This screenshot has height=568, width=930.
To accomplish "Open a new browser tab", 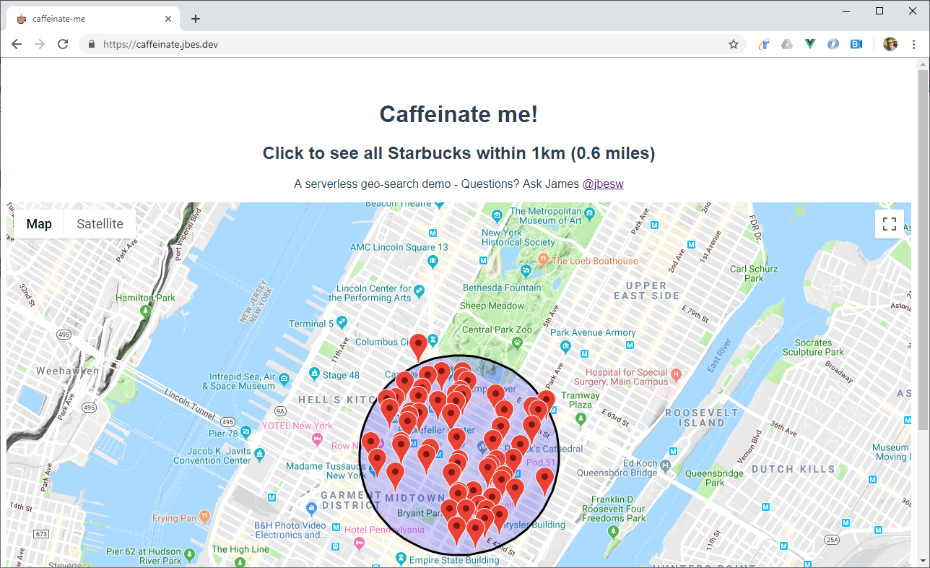I will (x=195, y=19).
